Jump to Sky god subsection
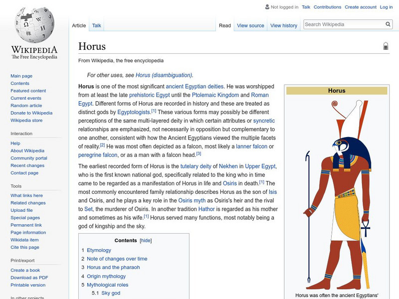The height and width of the screenshot is (299, 399). coord(111,293)
